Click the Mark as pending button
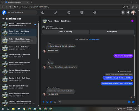This screenshot has width=139, height=111. tap(66, 32)
